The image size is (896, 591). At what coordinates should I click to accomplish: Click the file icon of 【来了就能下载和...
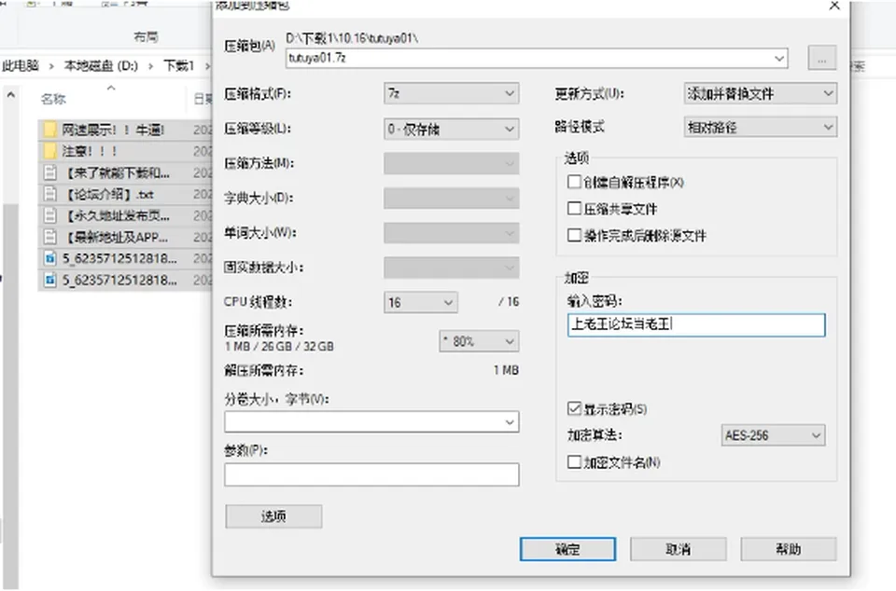50,172
